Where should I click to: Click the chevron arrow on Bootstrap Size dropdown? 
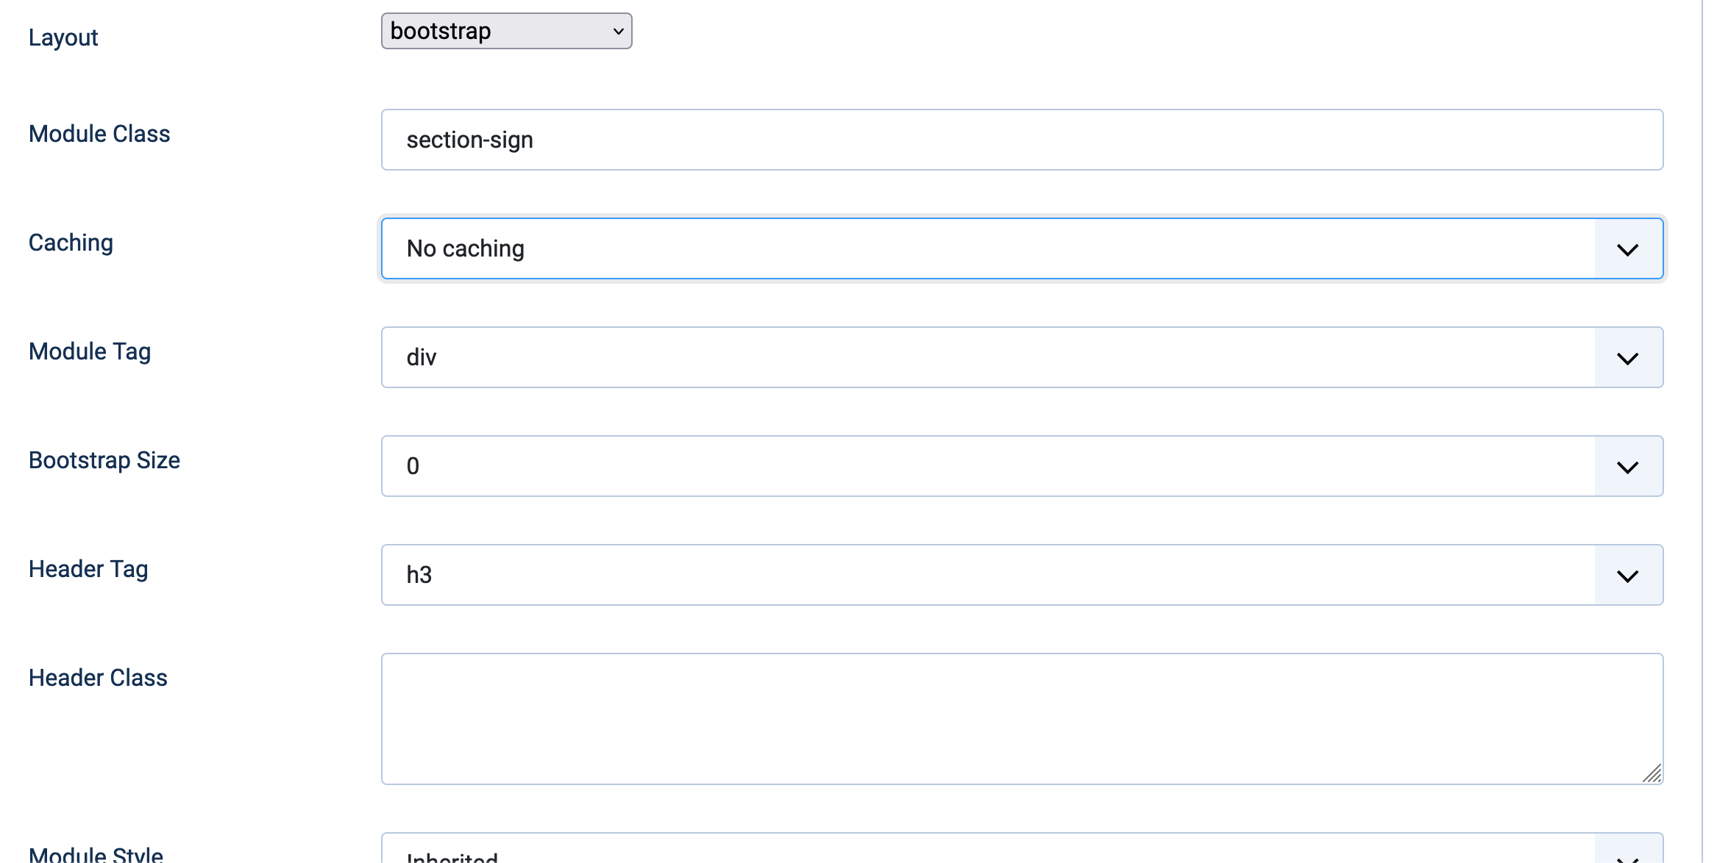click(1627, 467)
